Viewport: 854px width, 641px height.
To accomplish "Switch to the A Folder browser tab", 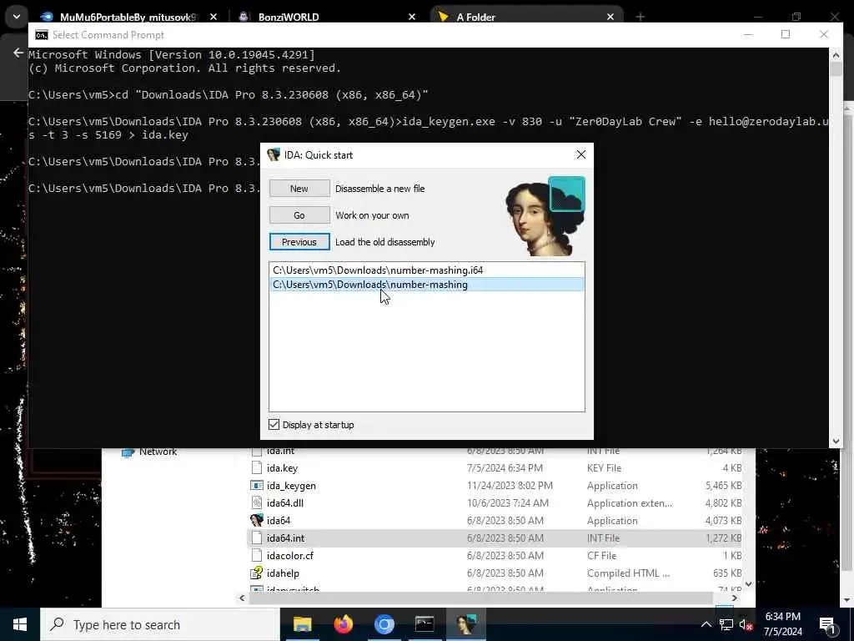I will [475, 17].
